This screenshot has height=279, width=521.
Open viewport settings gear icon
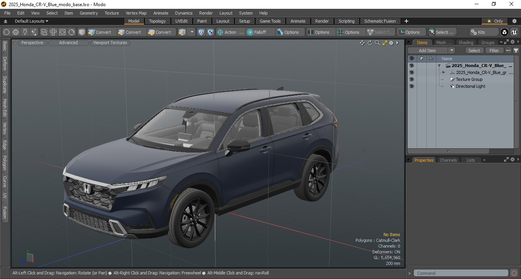391,43
